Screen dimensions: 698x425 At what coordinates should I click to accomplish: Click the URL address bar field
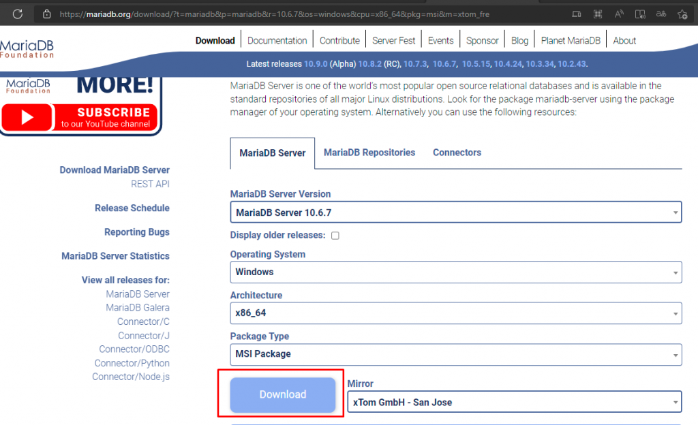pyautogui.click(x=307, y=14)
